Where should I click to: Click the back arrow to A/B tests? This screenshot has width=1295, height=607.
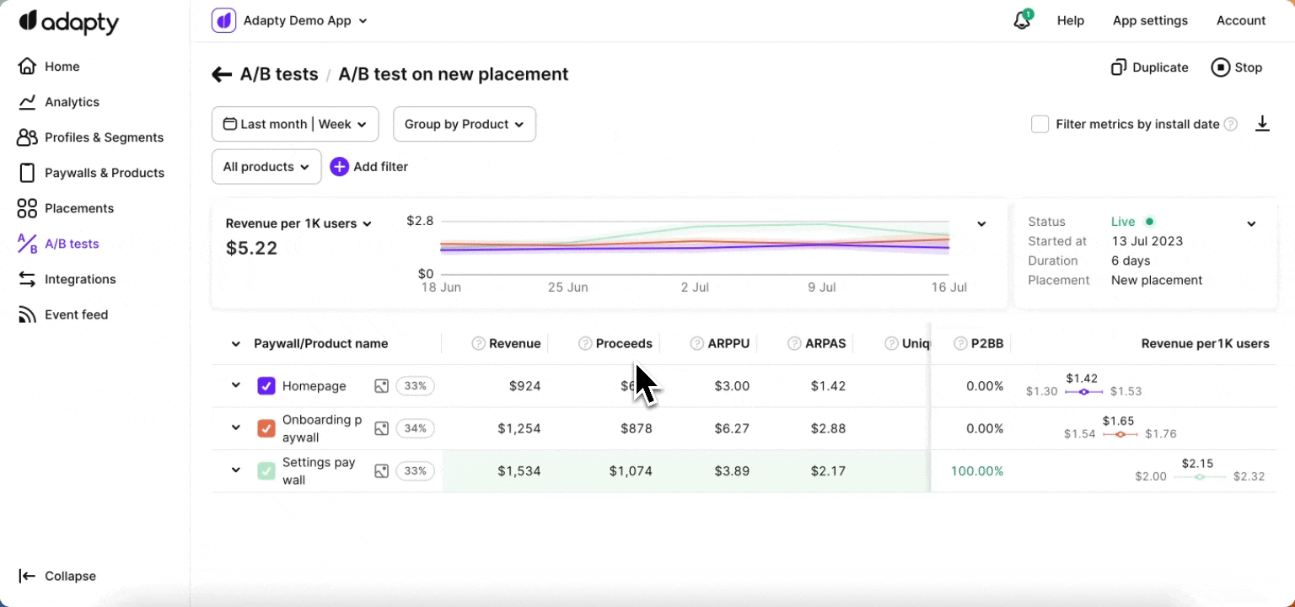(222, 74)
